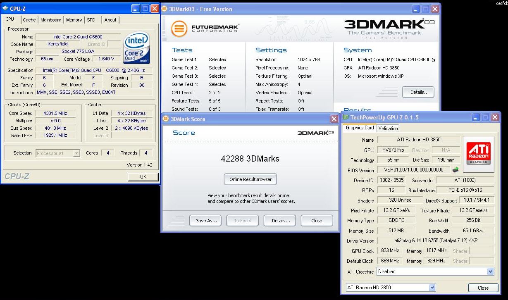
Task: Close the 3DMark03 window with the title-bar X
Action: pyautogui.click(x=435, y=9)
